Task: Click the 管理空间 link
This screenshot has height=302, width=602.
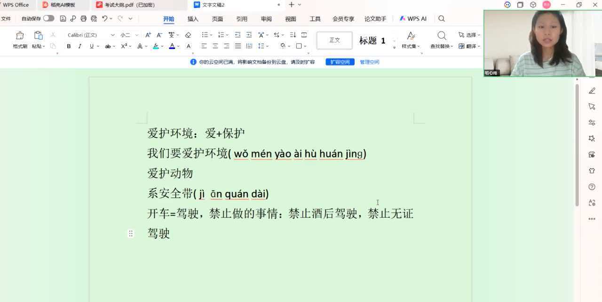Action: [x=370, y=62]
